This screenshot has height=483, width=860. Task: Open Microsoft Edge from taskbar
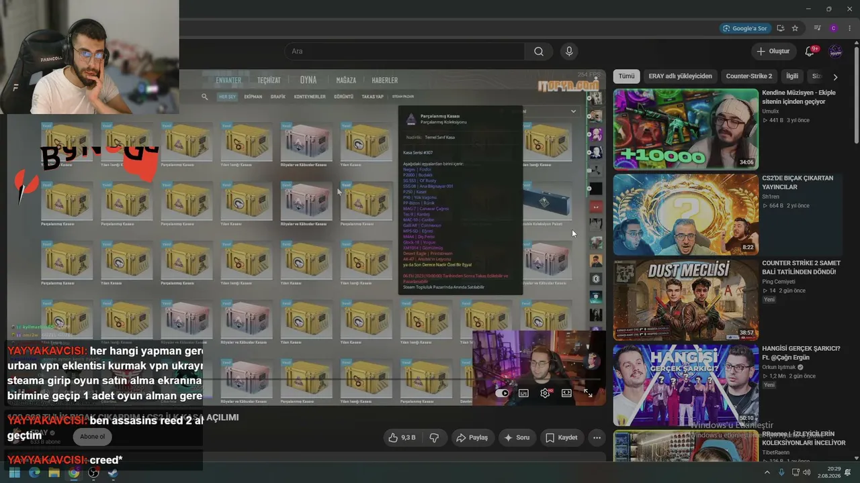(x=34, y=472)
